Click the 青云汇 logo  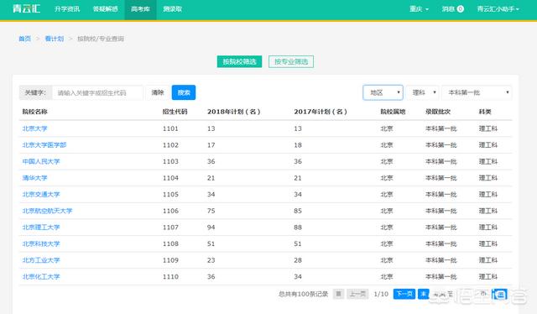point(26,8)
